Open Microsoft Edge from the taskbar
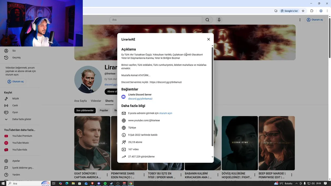The height and width of the screenshot is (186, 331). (67, 183)
